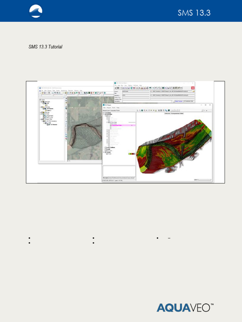Click the Aquaveo wave logo in header

[36, 11]
